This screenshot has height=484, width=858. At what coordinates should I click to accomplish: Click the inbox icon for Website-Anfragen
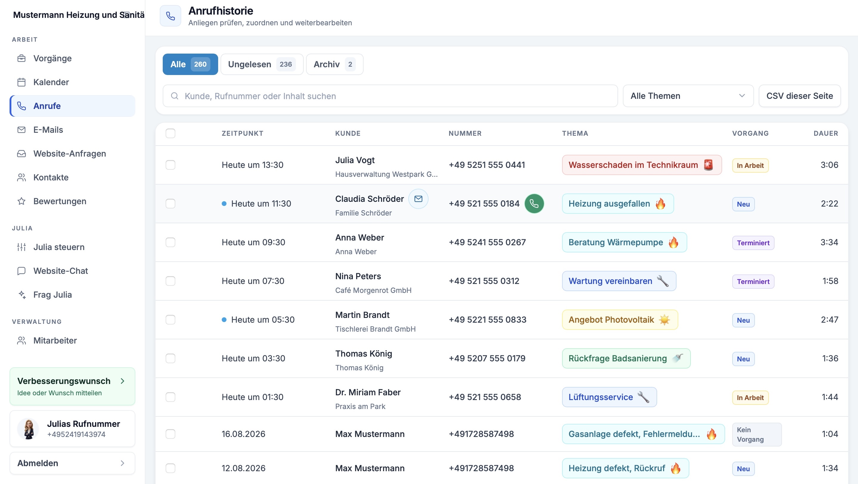point(21,154)
